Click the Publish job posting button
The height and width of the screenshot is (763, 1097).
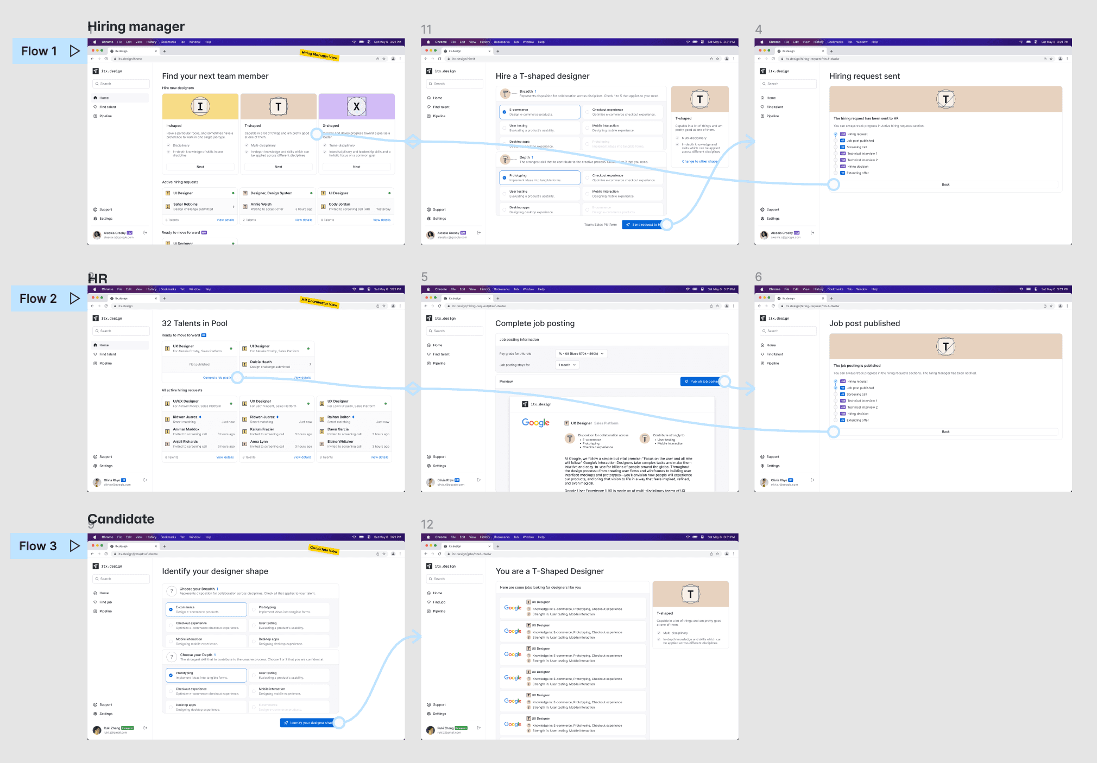point(702,381)
